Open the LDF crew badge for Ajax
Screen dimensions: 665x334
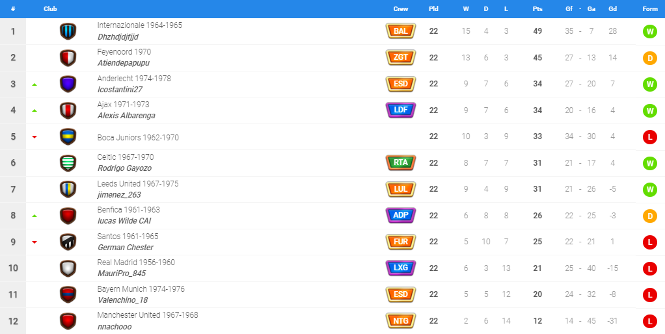(x=400, y=110)
